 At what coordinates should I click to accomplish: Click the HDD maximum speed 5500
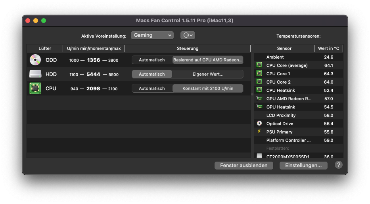tap(113, 74)
